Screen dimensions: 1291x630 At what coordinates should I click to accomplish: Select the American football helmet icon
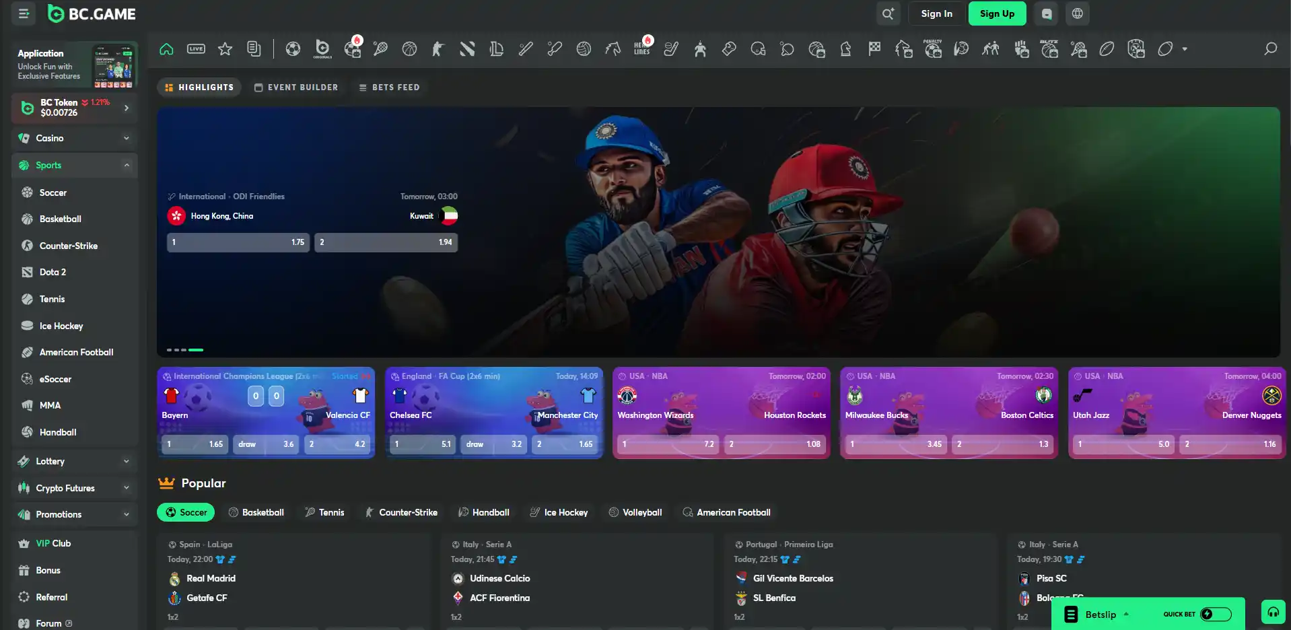[x=758, y=49]
